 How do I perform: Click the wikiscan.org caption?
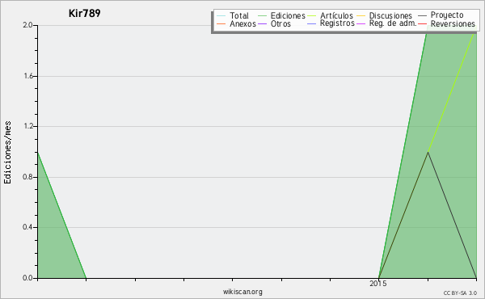[x=242, y=292]
